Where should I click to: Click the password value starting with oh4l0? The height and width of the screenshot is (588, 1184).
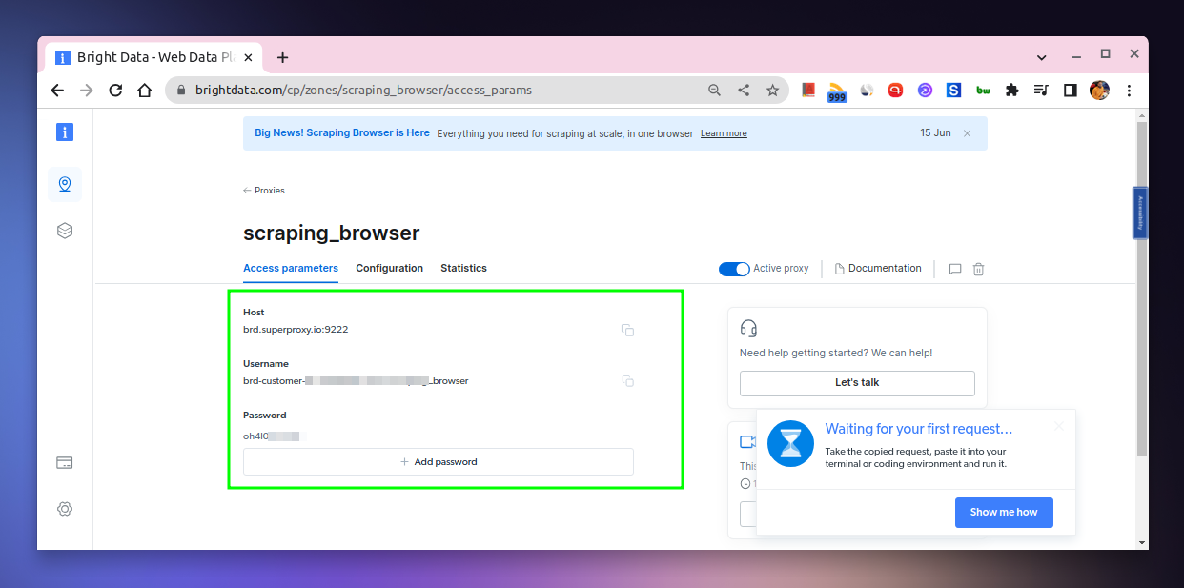pos(272,436)
